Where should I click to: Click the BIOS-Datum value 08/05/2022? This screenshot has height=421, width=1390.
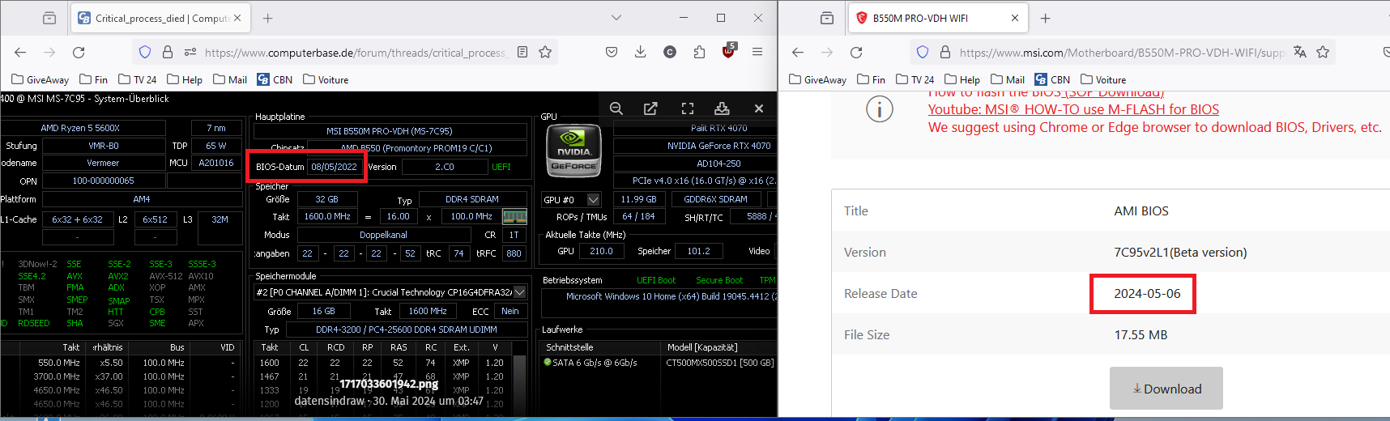coord(335,167)
